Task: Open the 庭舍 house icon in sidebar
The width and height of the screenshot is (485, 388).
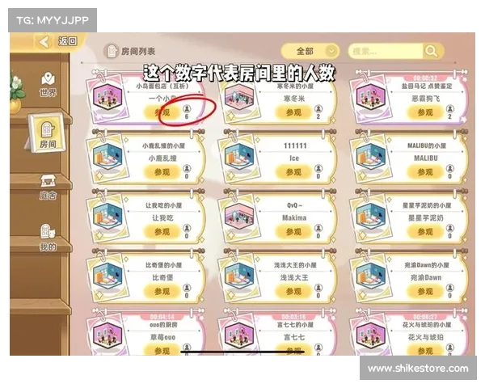Action: [48, 181]
